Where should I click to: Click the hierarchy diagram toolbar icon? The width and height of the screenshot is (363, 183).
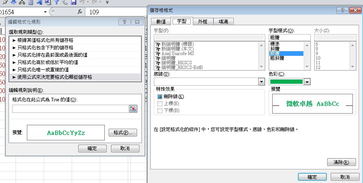[x=22, y=2]
